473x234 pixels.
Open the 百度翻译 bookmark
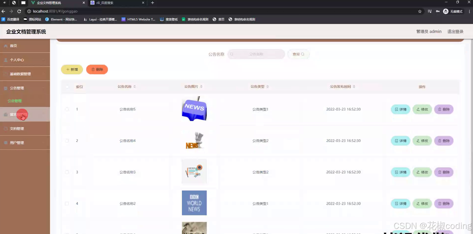[x=10, y=19]
